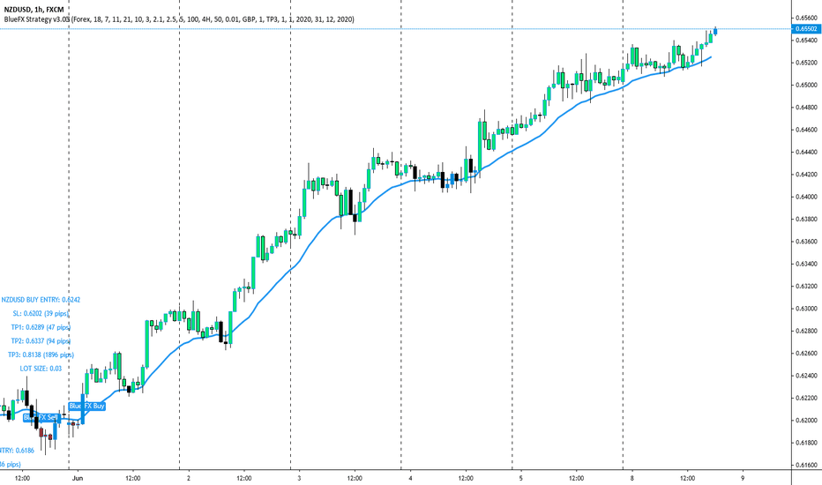Select the TP1: 0.6289 (47 pips) label
The width and height of the screenshot is (822, 485).
41,327
